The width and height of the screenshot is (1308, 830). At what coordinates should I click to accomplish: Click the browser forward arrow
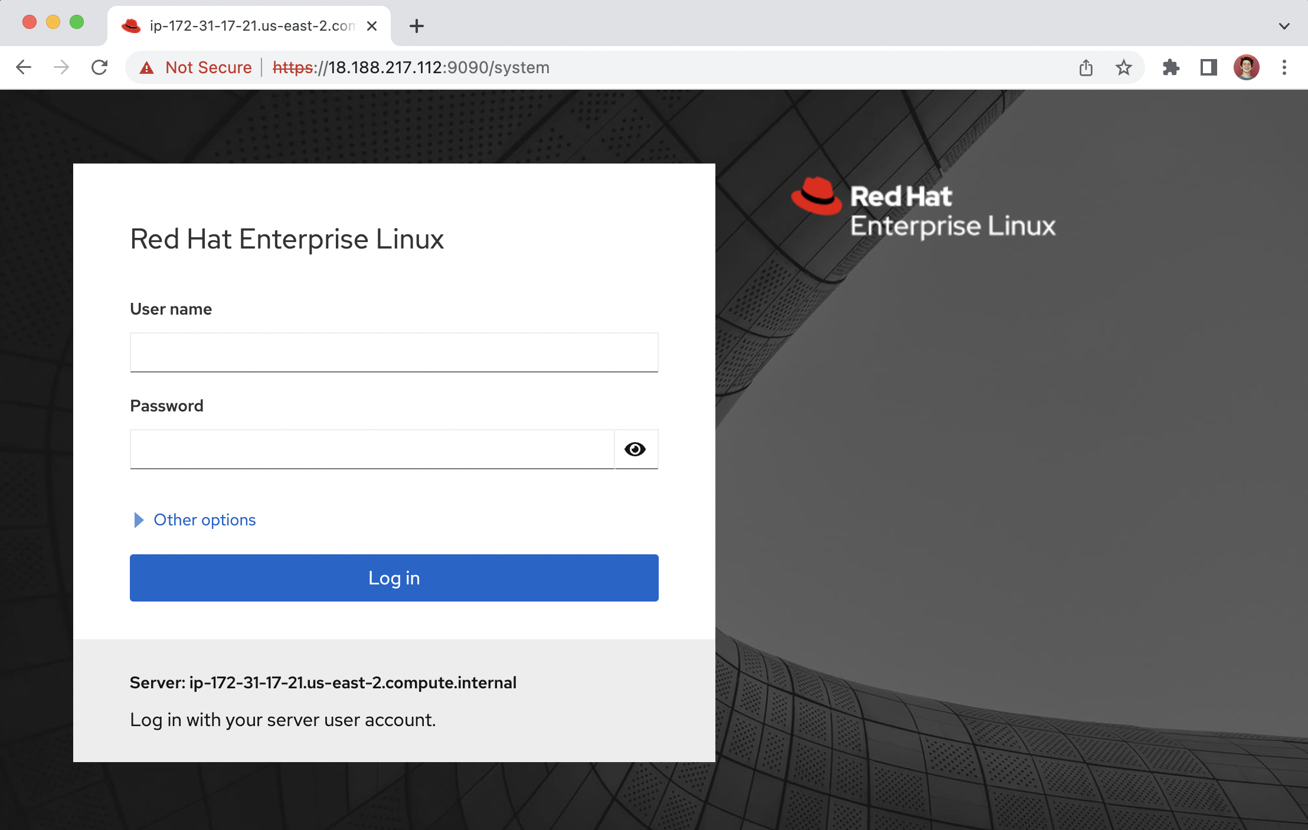pos(61,67)
